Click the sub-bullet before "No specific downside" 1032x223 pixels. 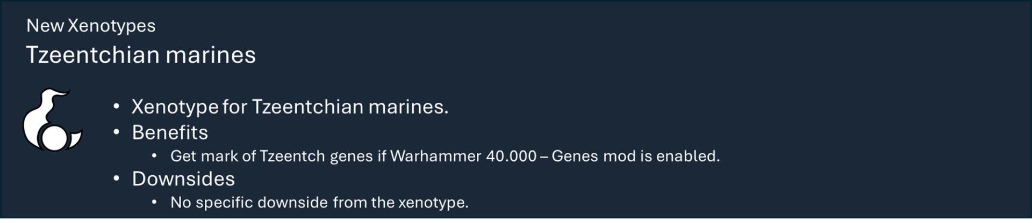pyautogui.click(x=154, y=203)
